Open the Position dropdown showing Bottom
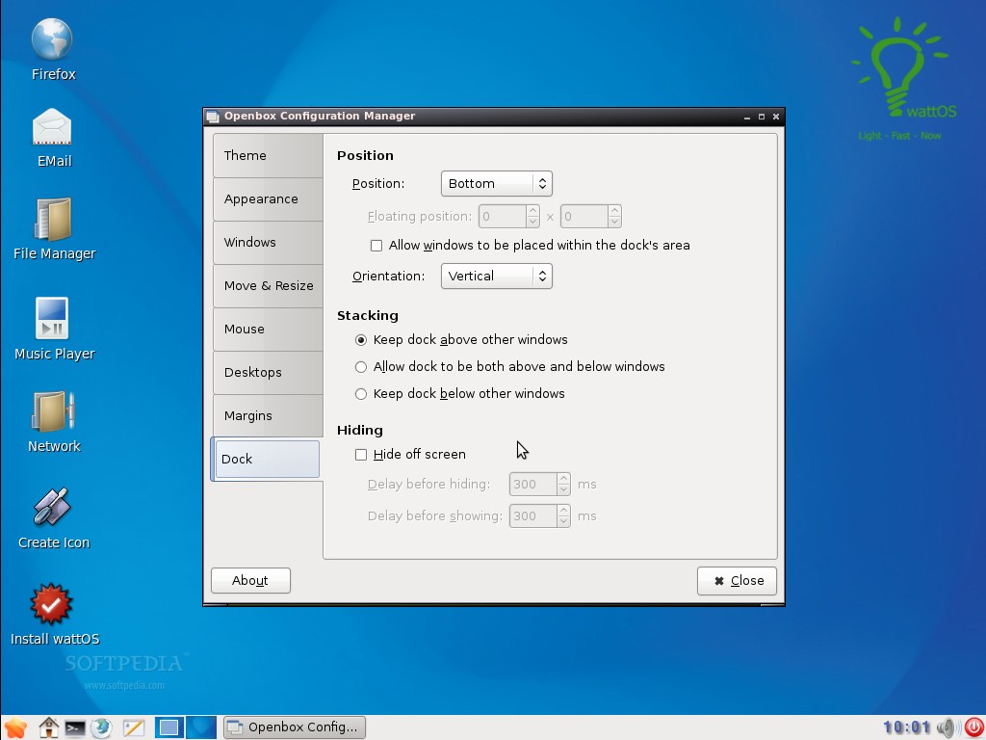The height and width of the screenshot is (740, 986). coord(496,184)
